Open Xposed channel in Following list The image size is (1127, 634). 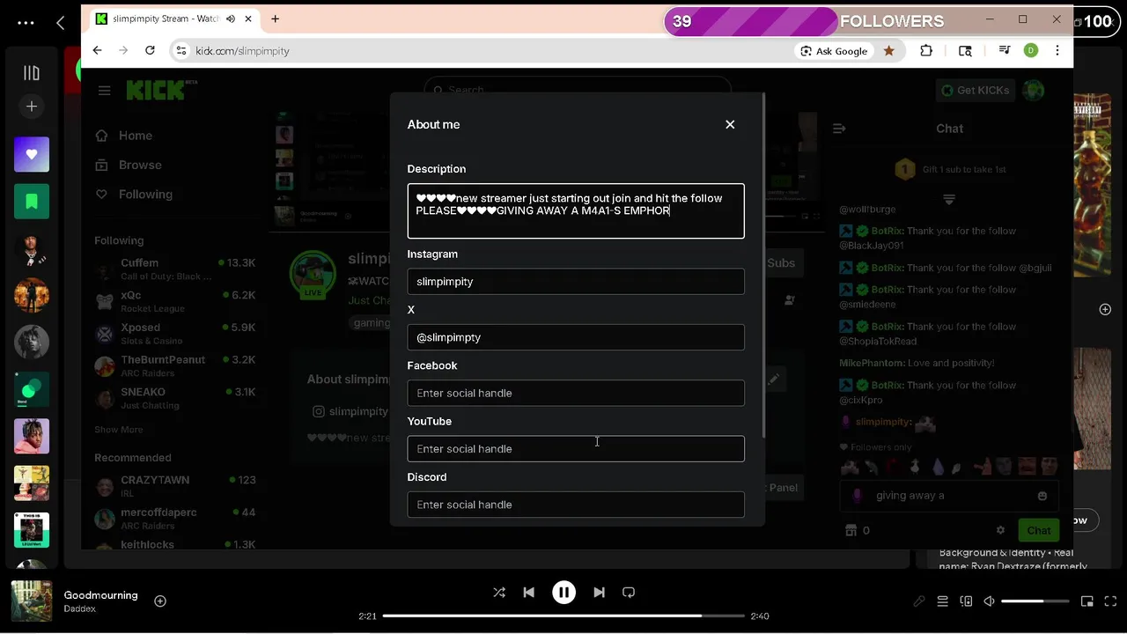tap(174, 334)
